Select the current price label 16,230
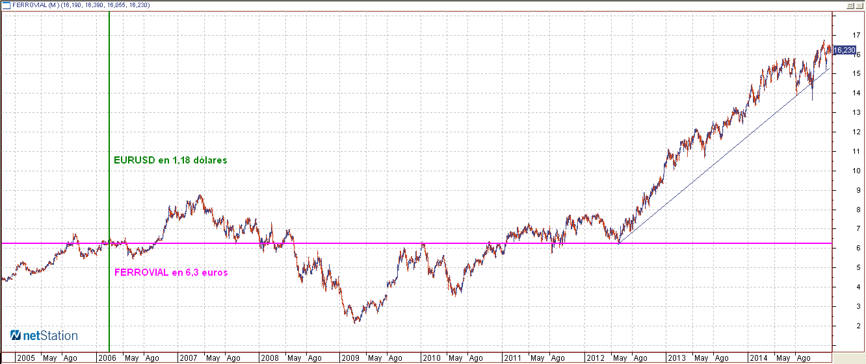Image resolution: width=866 pixels, height=364 pixels. click(845, 50)
